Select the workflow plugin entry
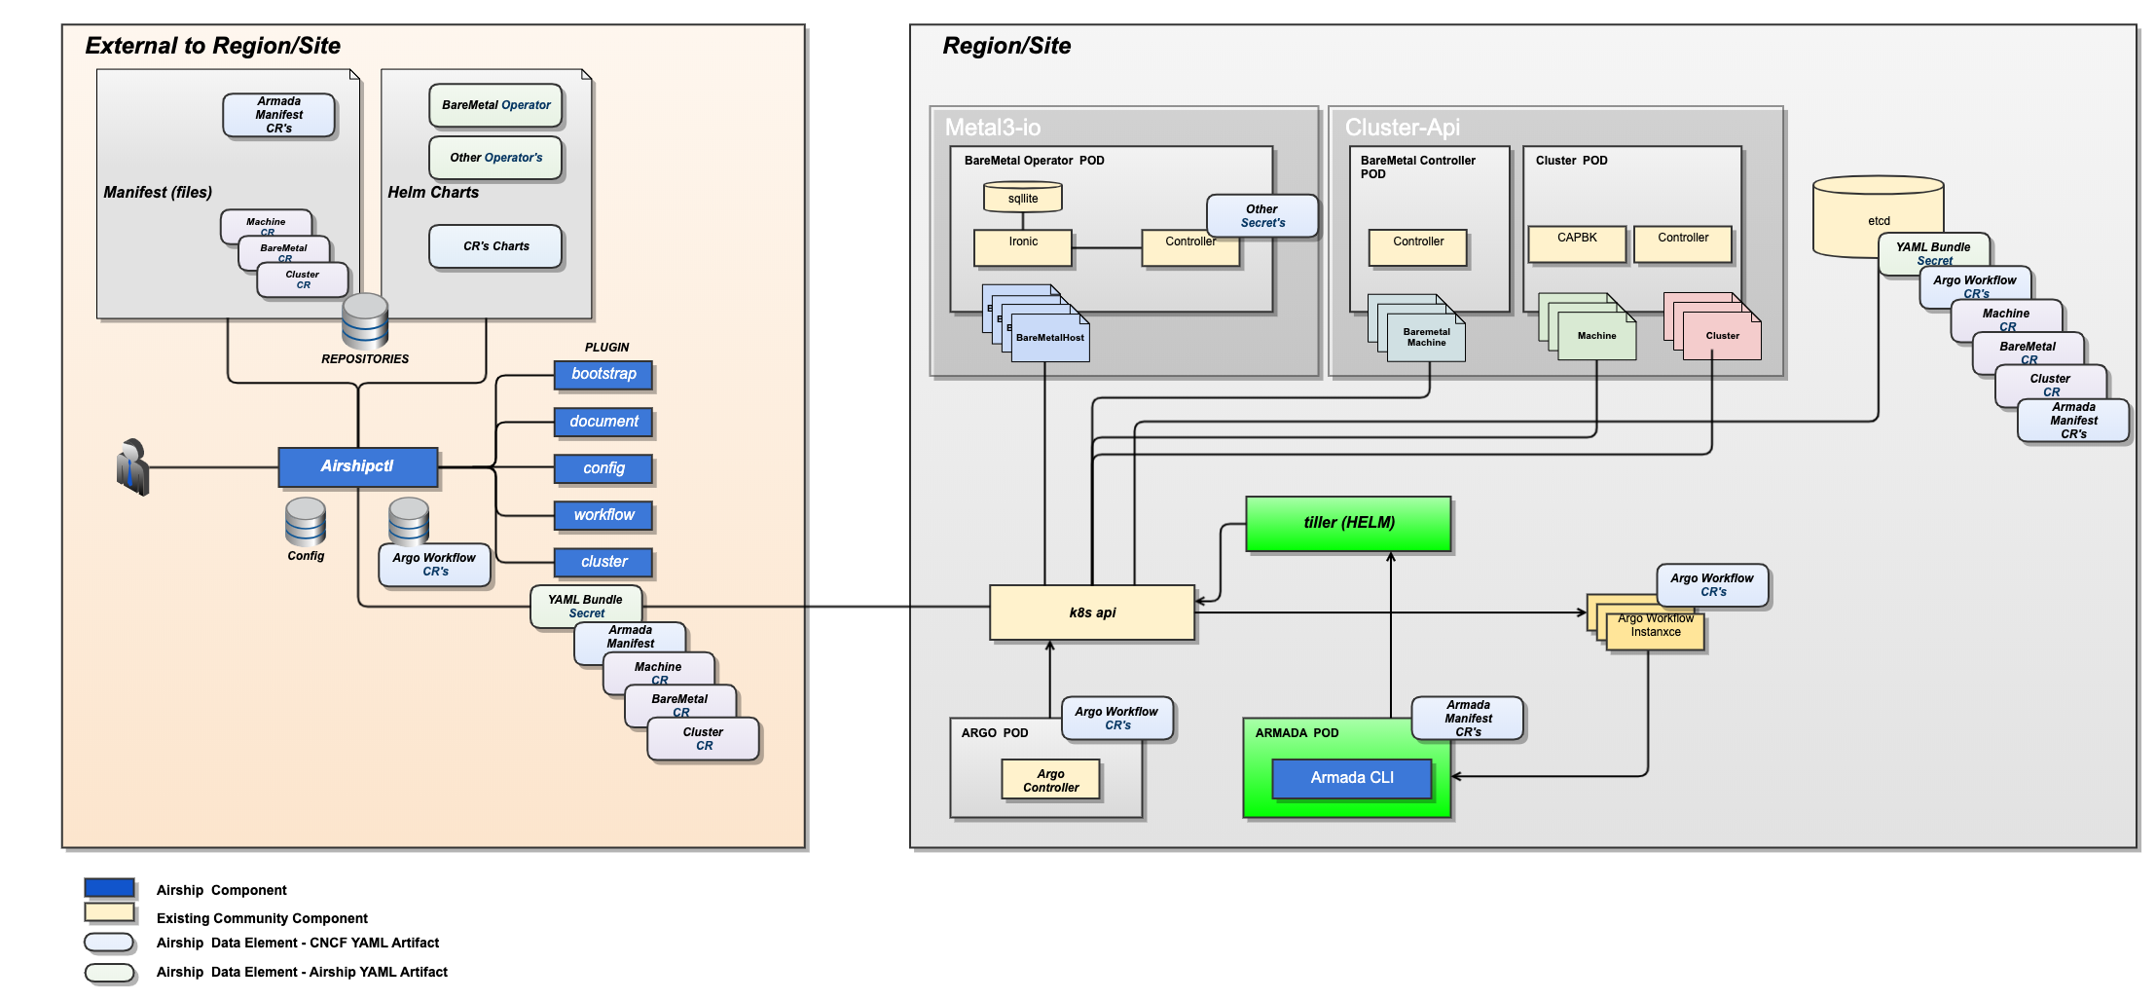This screenshot has width=2156, height=1001. click(x=603, y=515)
